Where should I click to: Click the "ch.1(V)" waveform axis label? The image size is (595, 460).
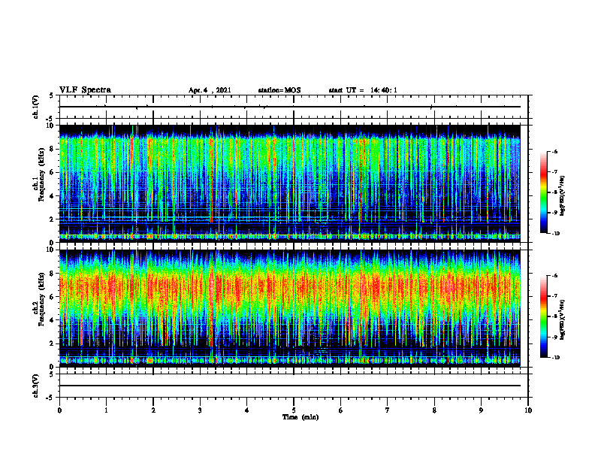[35, 107]
